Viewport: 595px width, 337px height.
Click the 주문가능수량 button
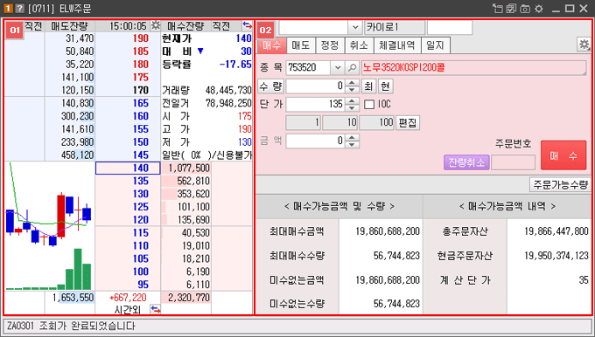[x=560, y=184]
